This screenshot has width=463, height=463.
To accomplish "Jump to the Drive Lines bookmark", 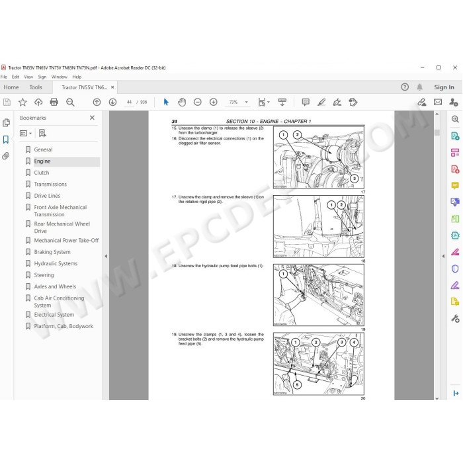I will pyautogui.click(x=47, y=196).
